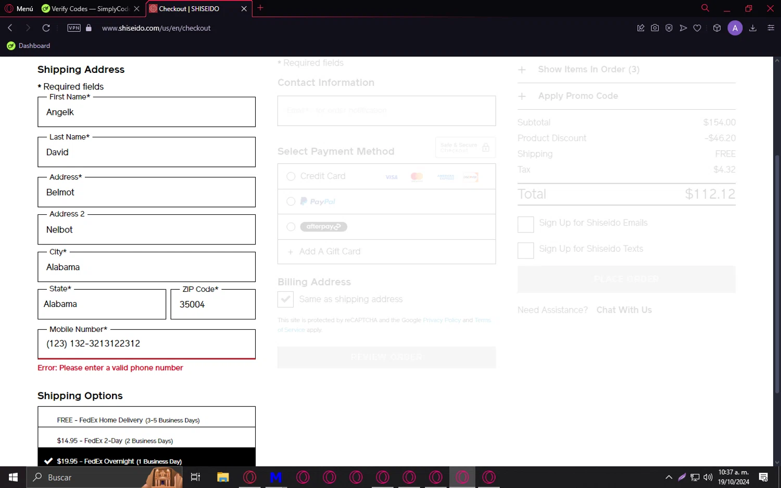Open the Dashboard bookmark
Viewport: 781px width, 488px height.
click(x=29, y=46)
